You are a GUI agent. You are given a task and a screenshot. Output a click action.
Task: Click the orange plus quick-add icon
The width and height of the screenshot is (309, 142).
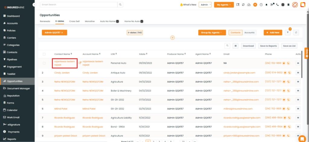pos(255,5)
